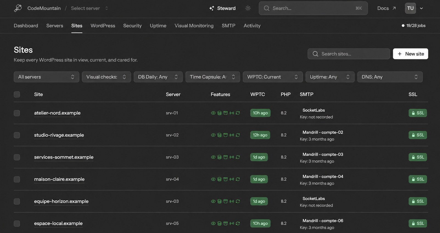Open the Docs link
The width and height of the screenshot is (440, 233).
[x=386, y=8]
